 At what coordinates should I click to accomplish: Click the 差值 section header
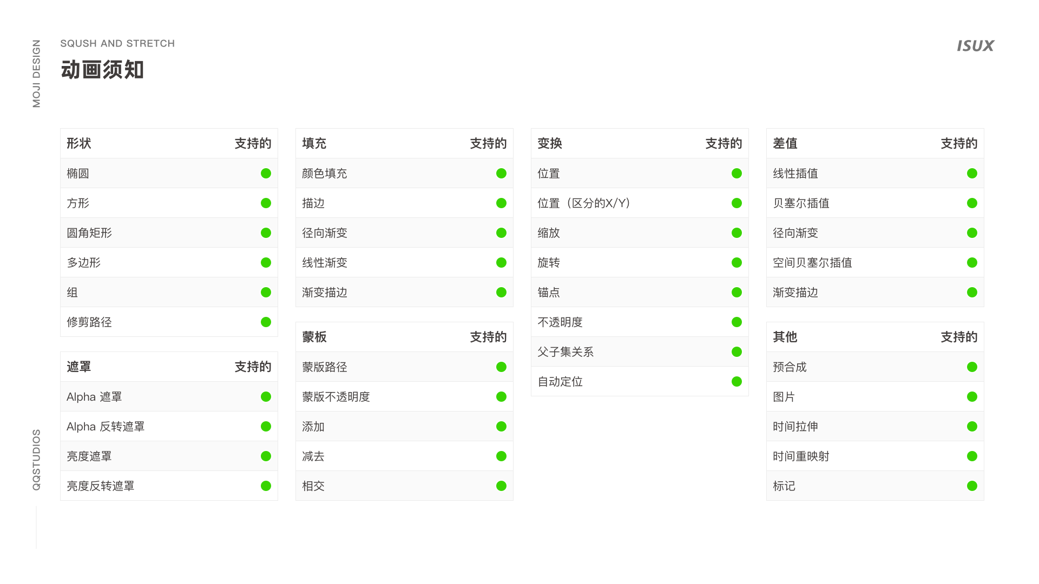[x=785, y=143]
